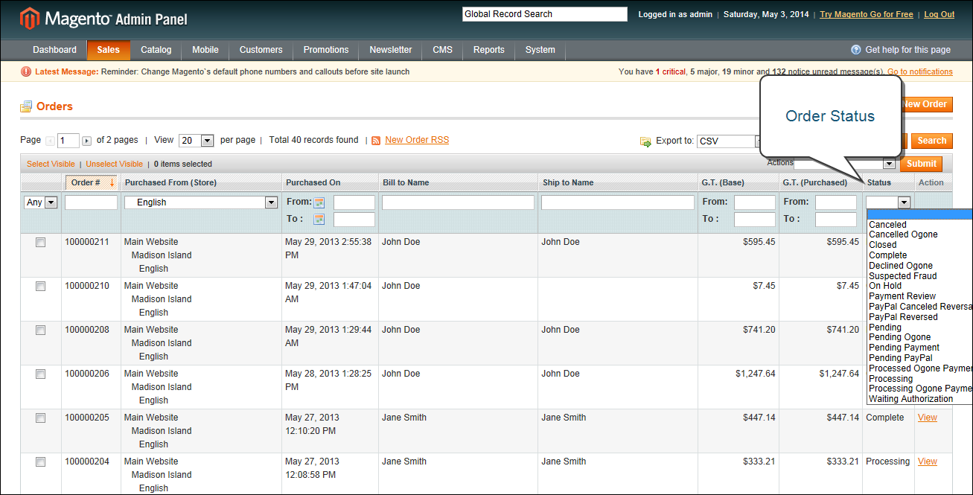This screenshot has width=973, height=495.
Task: Click Select Visible link
Action: (51, 164)
